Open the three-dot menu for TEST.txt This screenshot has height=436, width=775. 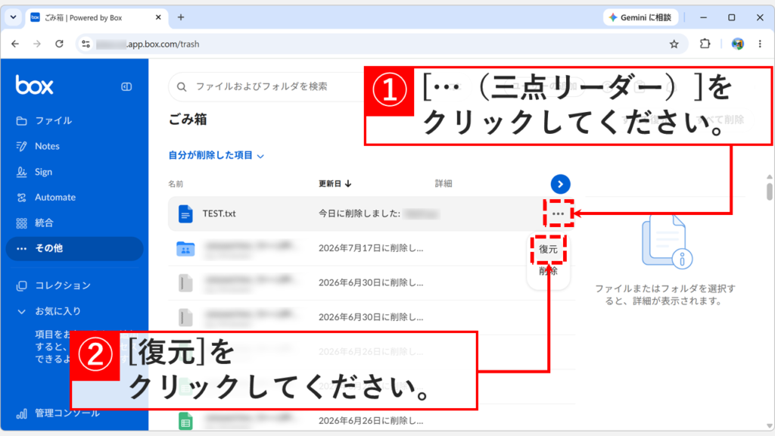click(x=558, y=214)
